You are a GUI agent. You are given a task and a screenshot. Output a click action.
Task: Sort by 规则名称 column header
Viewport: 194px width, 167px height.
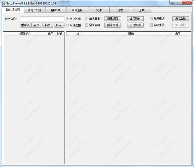(25, 34)
